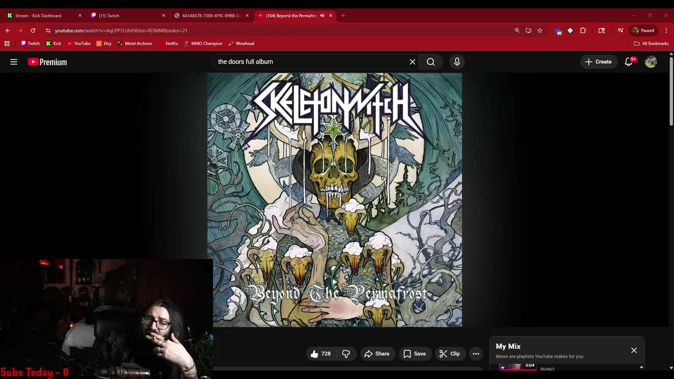
Task: Share this video
Action: coord(376,354)
